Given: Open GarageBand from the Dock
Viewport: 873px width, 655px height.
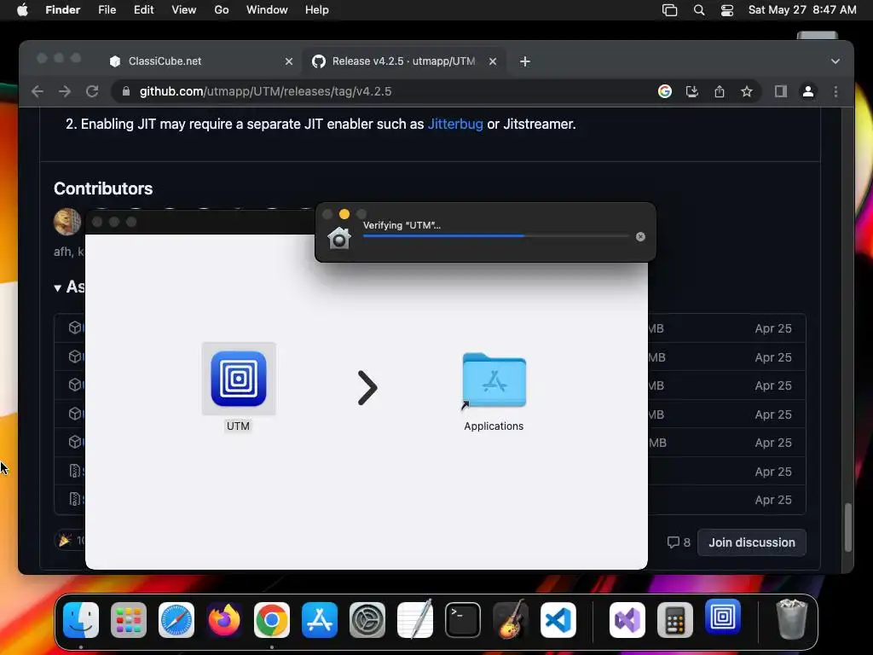Looking at the screenshot, I should point(511,620).
